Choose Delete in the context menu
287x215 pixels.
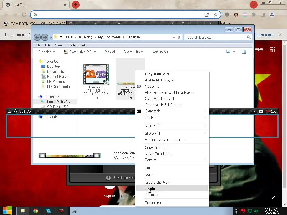[x=172, y=188]
